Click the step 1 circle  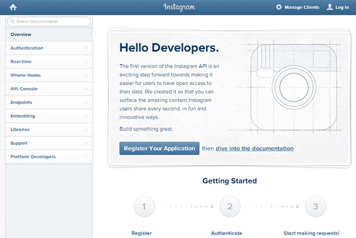[144, 207]
